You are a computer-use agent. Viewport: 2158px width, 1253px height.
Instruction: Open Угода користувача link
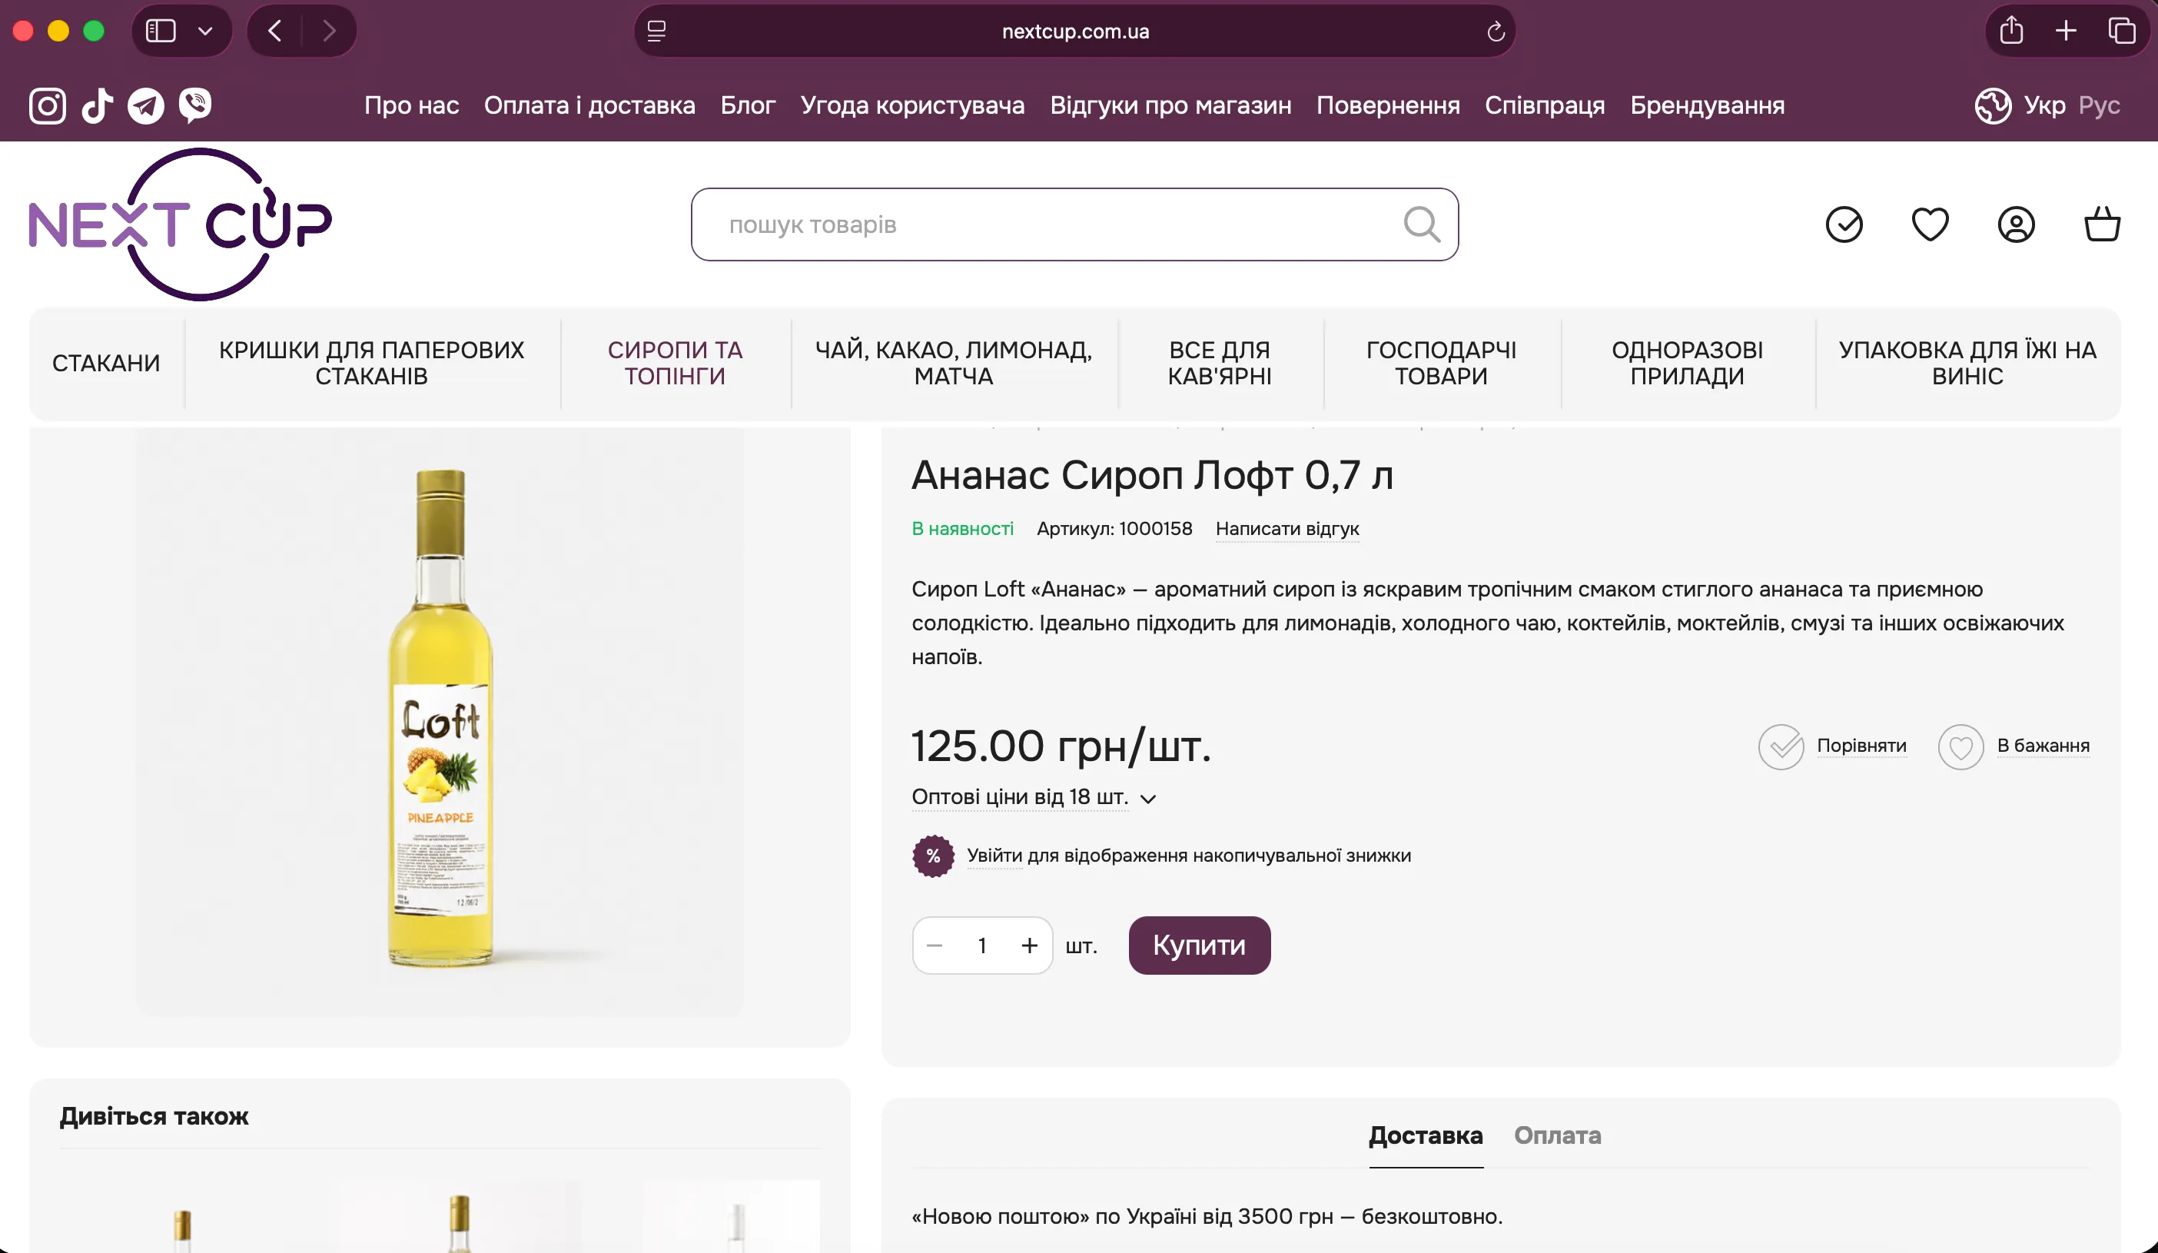912,105
